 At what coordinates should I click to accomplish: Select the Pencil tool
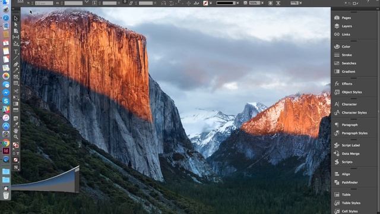[x=16, y=71]
